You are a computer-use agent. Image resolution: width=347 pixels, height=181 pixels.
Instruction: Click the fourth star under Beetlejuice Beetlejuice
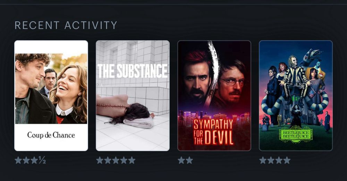click(x=287, y=160)
